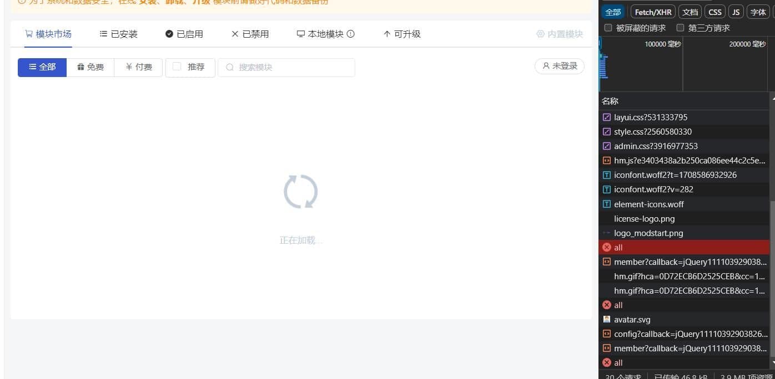Click the info icon beside 本地模块

coord(350,34)
